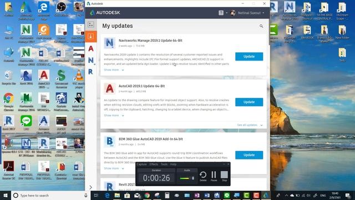Click the search magnifier in My updates
This screenshot has height=200, width=355.
point(261,26)
